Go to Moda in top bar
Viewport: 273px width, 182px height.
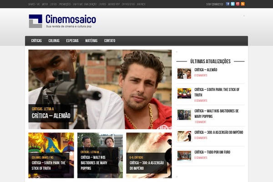[x=45, y=5]
